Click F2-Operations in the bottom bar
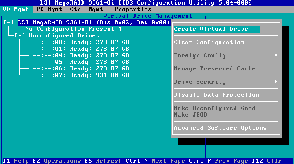This screenshot has height=164, width=294. [x=57, y=161]
